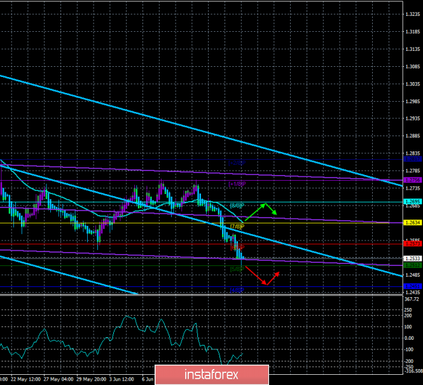Click the 27 May 04:00 time label
Viewport: 423px width, 385px height.
[x=59, y=379]
